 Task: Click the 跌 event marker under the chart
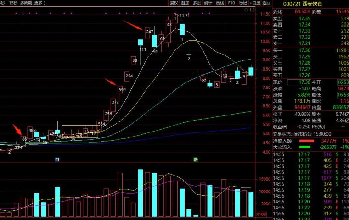click(x=196, y=159)
